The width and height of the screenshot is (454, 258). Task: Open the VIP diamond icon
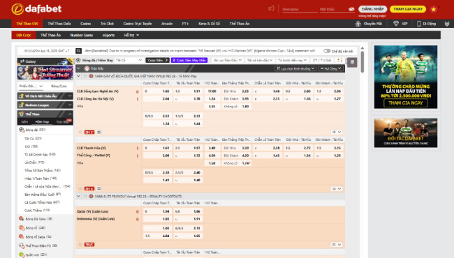coord(396,24)
